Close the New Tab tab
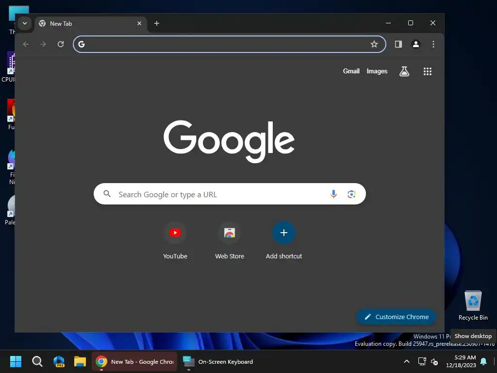Screen dimensions: 497x373 [x=139, y=23]
